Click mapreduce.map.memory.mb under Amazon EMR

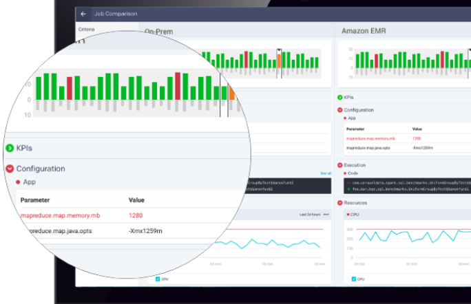tap(370, 138)
